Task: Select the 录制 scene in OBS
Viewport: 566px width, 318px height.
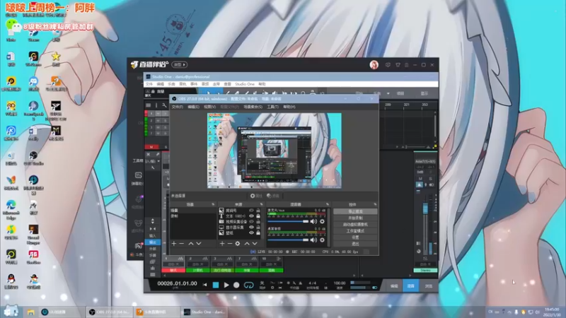Action: coord(192,216)
